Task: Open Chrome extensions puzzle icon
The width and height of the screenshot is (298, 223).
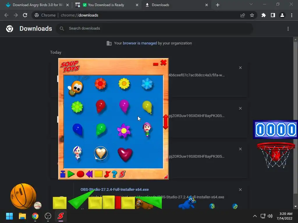Action: [x=264, y=15]
